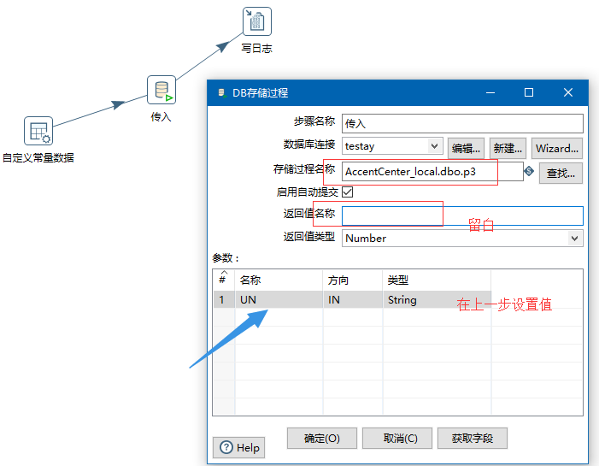Focus the 步骤名称 input field

[x=462, y=123]
